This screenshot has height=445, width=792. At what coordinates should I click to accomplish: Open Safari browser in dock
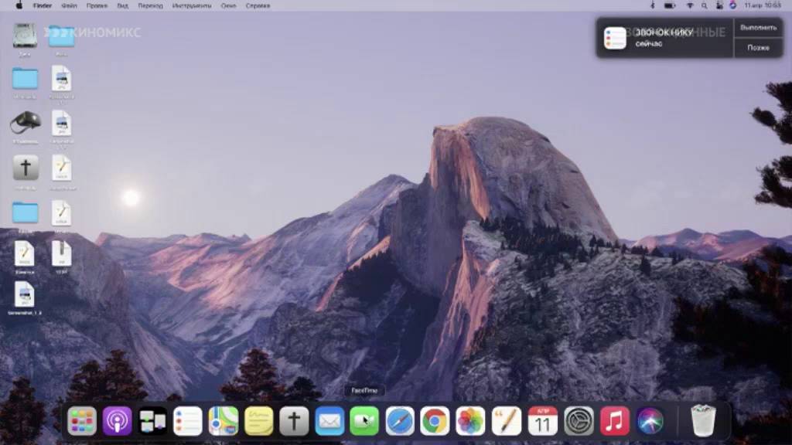point(400,421)
